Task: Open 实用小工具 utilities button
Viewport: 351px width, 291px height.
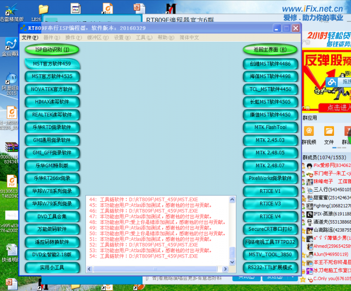Action: click(x=52, y=267)
